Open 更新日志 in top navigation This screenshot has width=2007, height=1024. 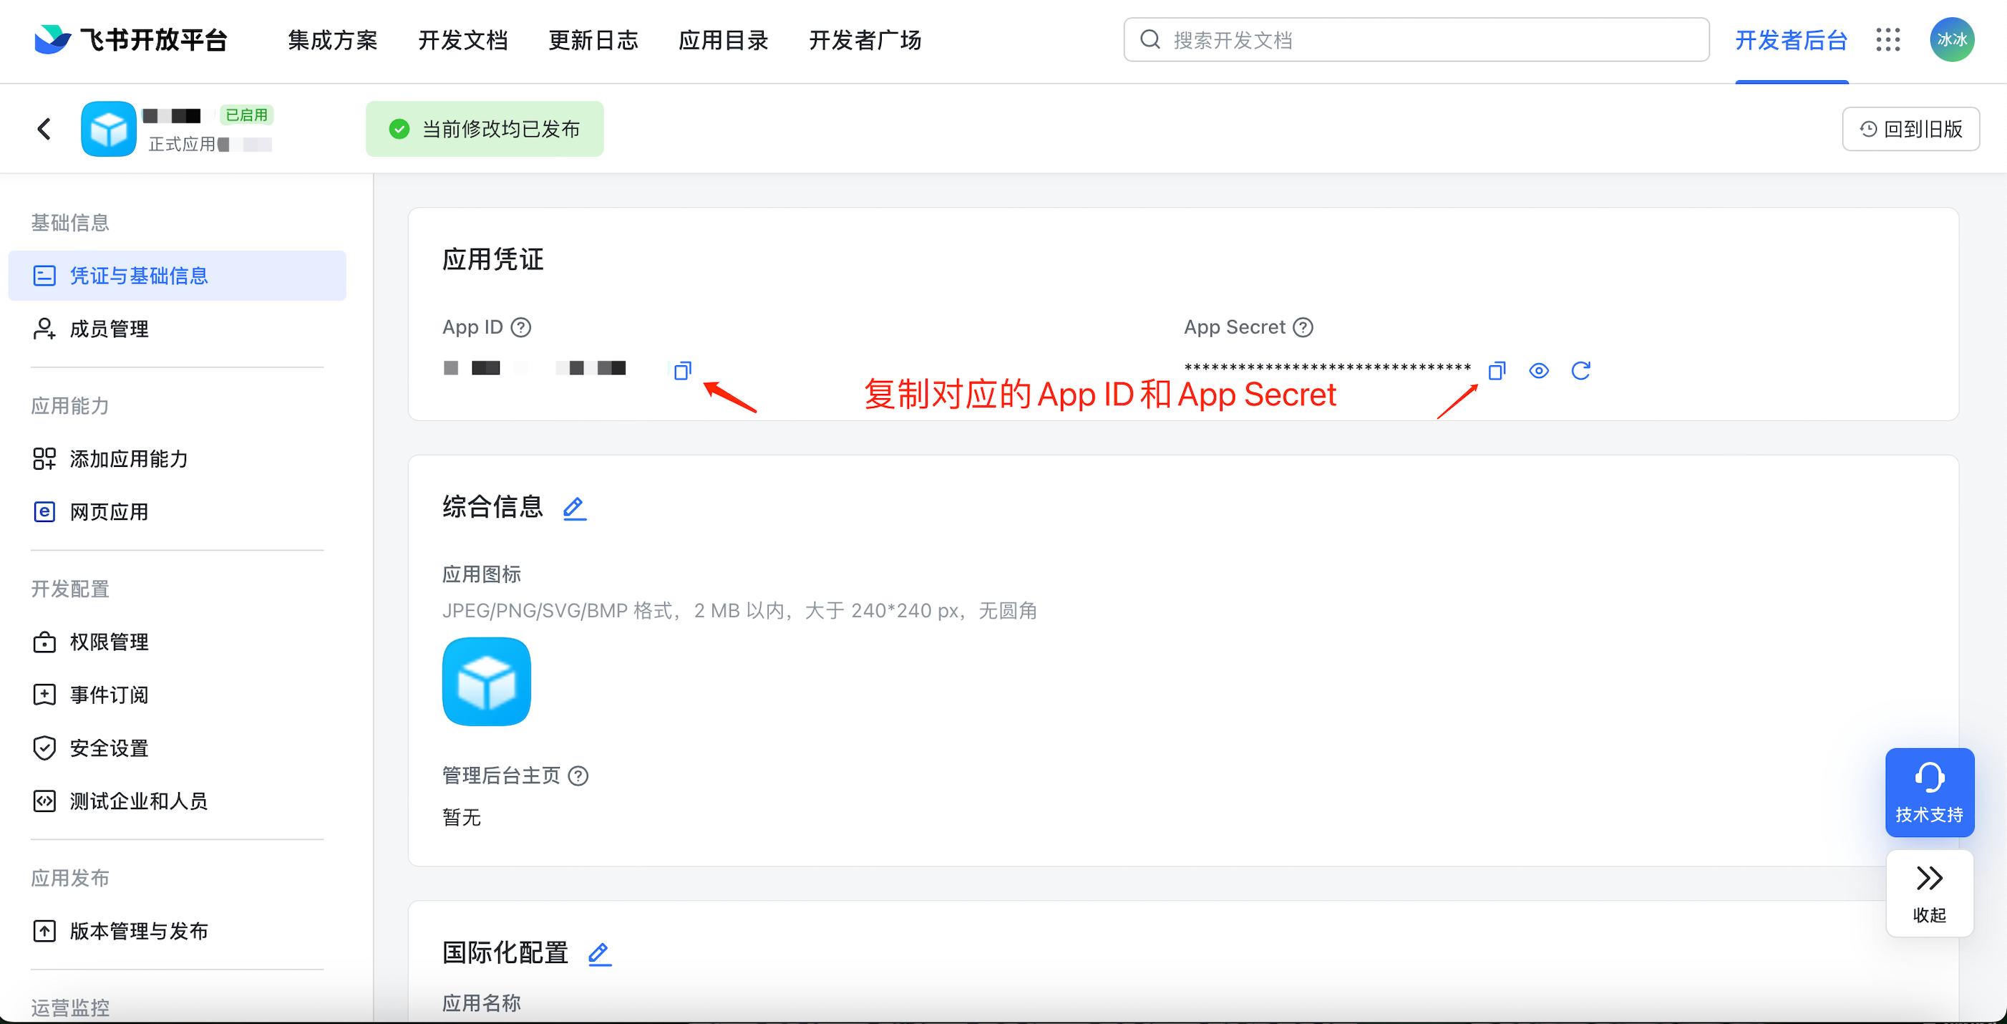(x=593, y=40)
